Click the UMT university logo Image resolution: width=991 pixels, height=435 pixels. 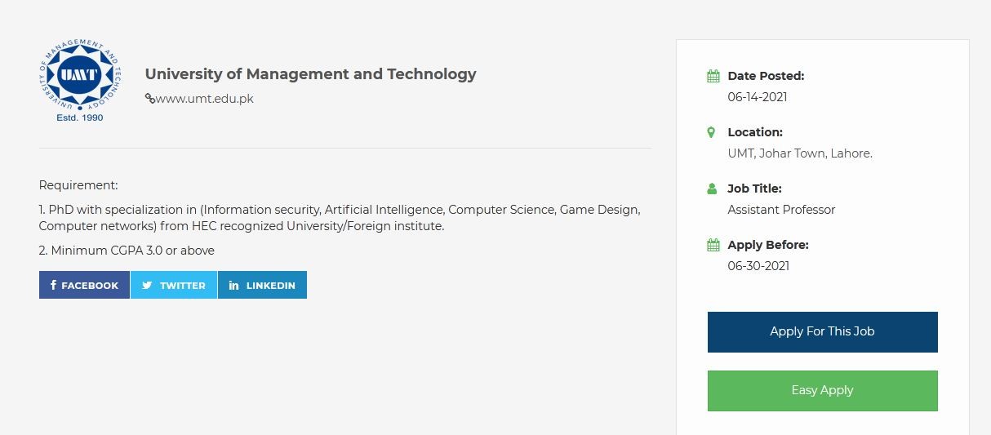click(x=79, y=82)
